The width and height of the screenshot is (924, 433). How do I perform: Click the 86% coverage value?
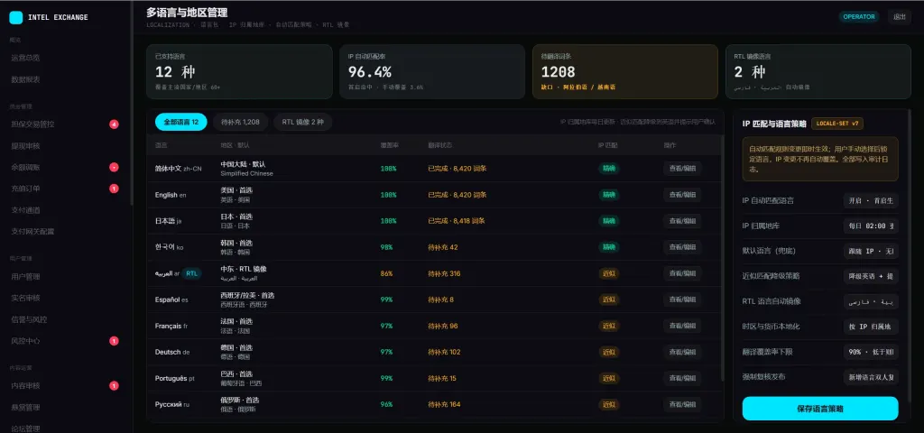tap(386, 273)
